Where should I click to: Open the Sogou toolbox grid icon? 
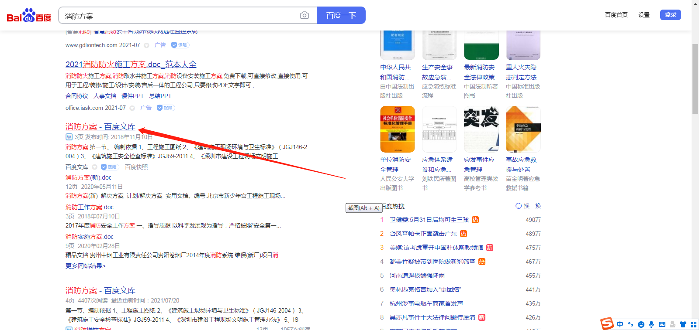coord(693,324)
